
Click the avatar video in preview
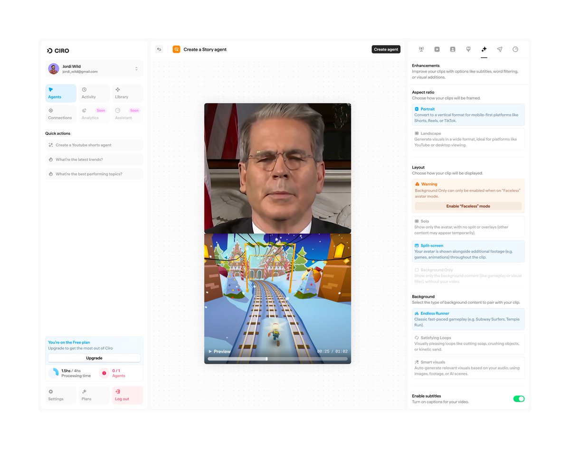pos(277,169)
